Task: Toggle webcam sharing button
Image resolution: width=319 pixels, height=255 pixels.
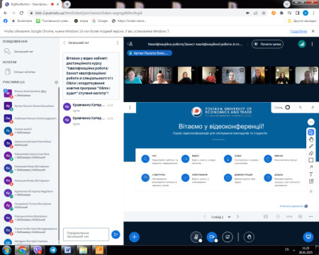Action: click(x=212, y=237)
